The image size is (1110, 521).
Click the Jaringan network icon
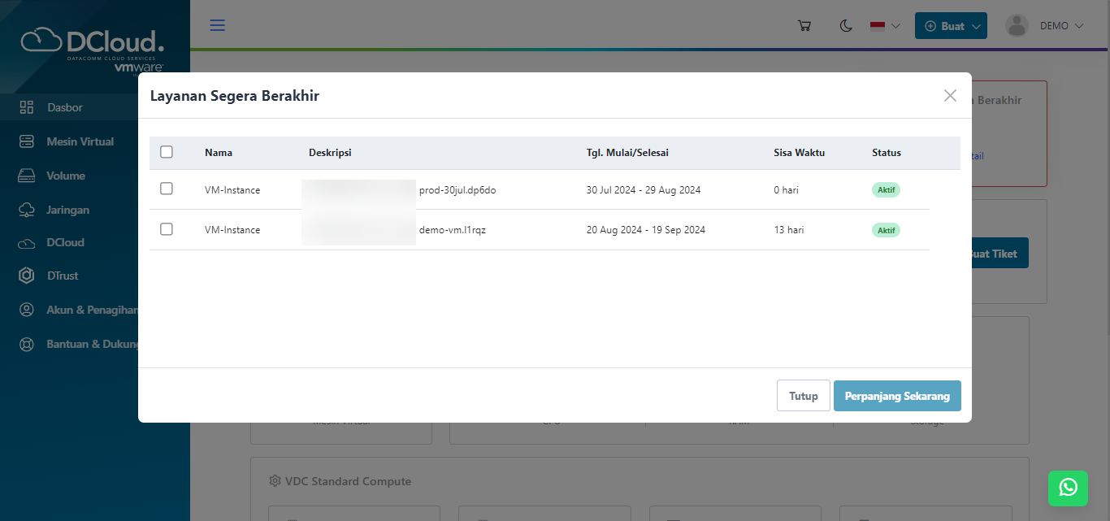(x=27, y=210)
